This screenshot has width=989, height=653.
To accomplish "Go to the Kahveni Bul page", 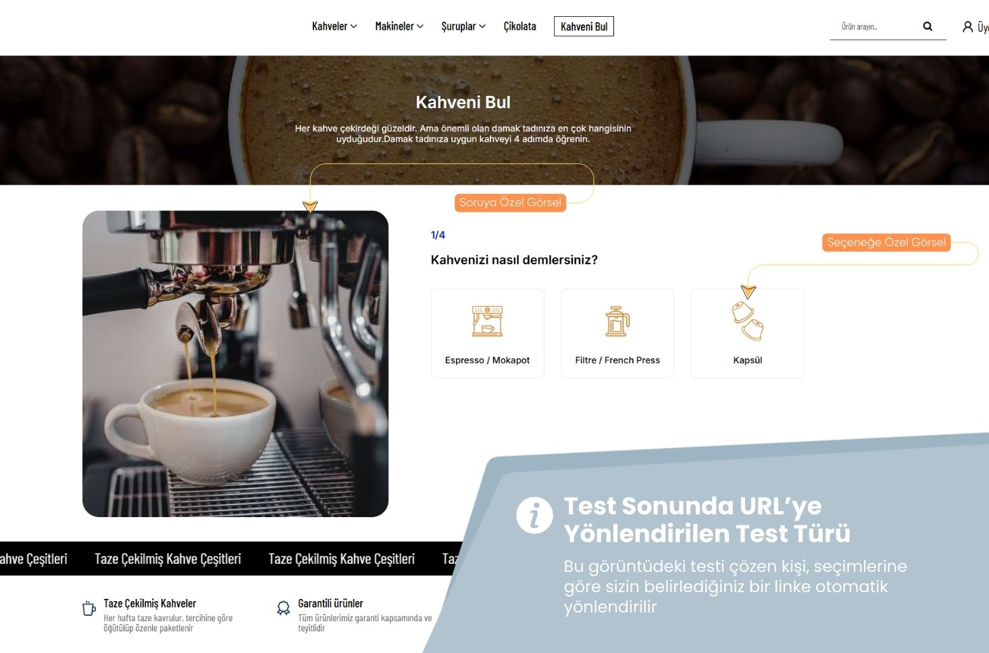I will [x=584, y=26].
